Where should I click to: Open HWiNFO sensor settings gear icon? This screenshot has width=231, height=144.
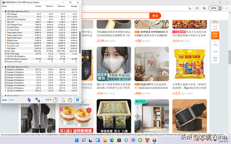pos(70,100)
